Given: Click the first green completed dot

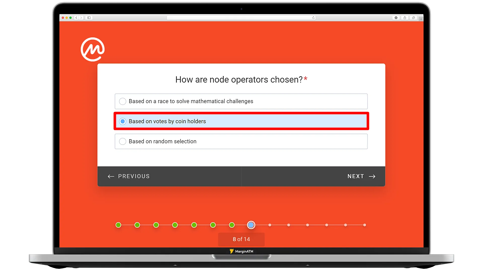Looking at the screenshot, I should [118, 225].
